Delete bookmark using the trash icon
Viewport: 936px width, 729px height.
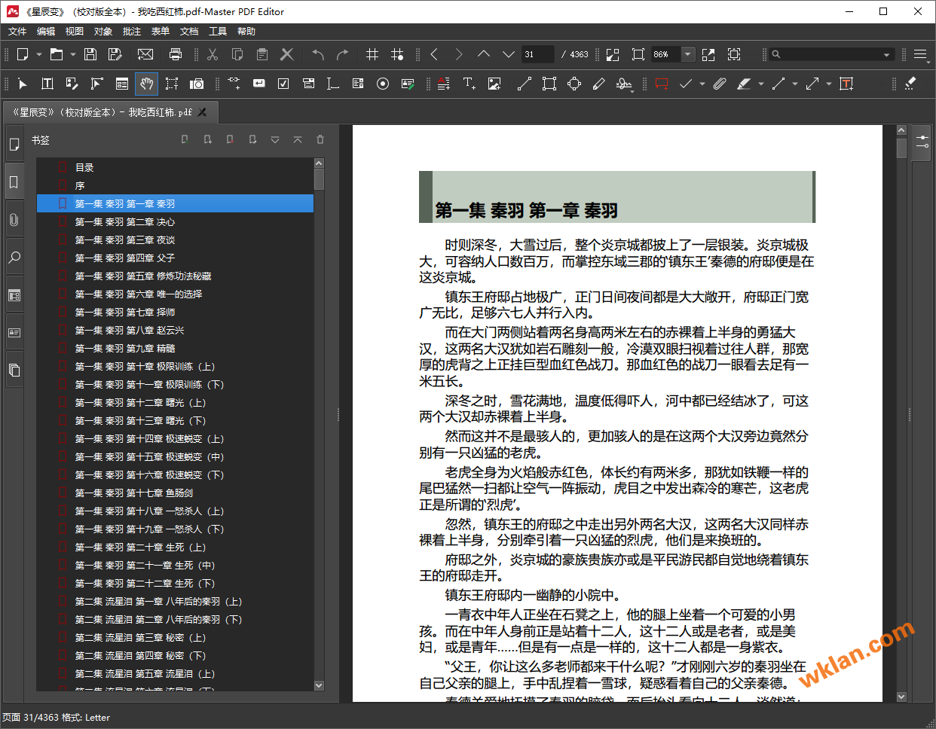(x=320, y=139)
